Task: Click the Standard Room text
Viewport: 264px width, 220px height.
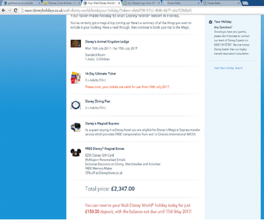Action: (95, 55)
